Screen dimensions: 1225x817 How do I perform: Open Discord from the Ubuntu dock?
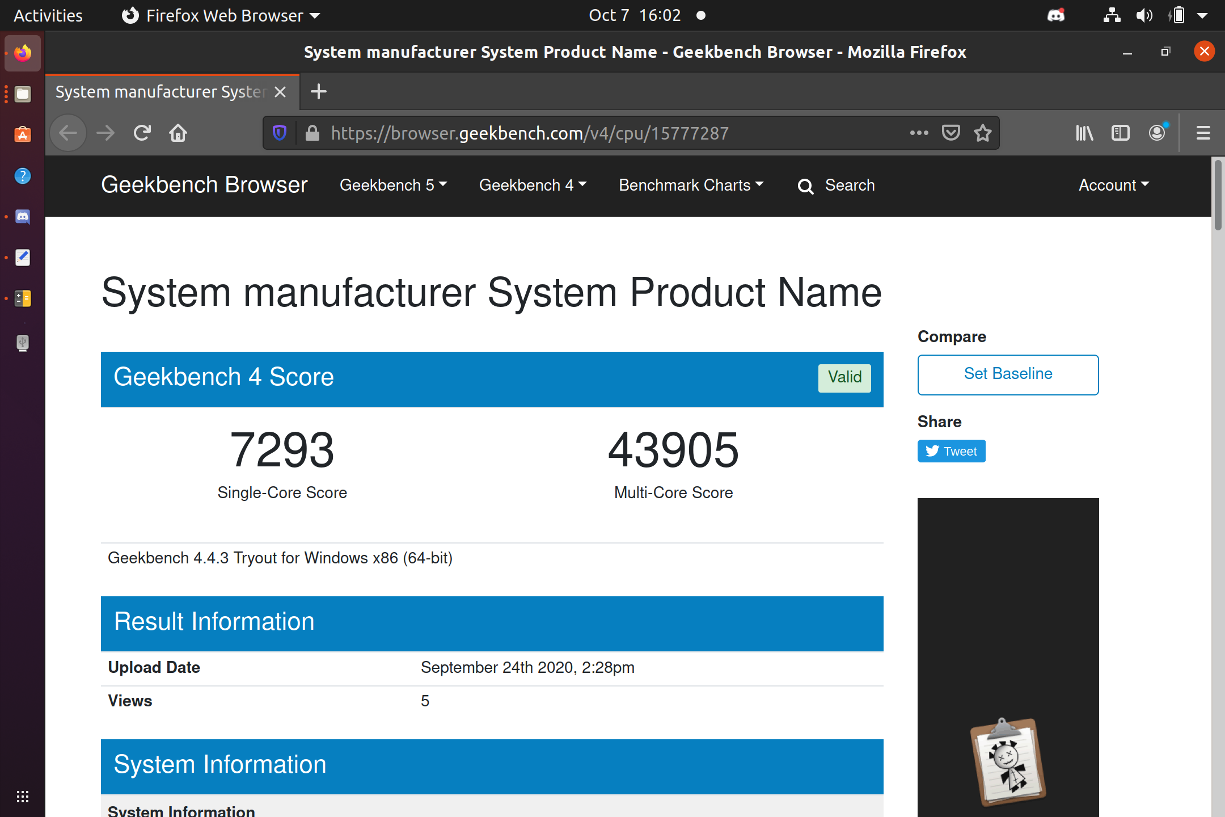(x=23, y=217)
